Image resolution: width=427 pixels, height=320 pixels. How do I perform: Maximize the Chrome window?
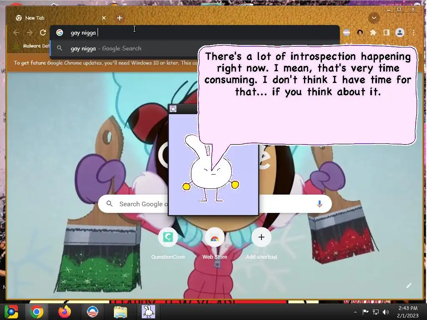click(399, 10)
